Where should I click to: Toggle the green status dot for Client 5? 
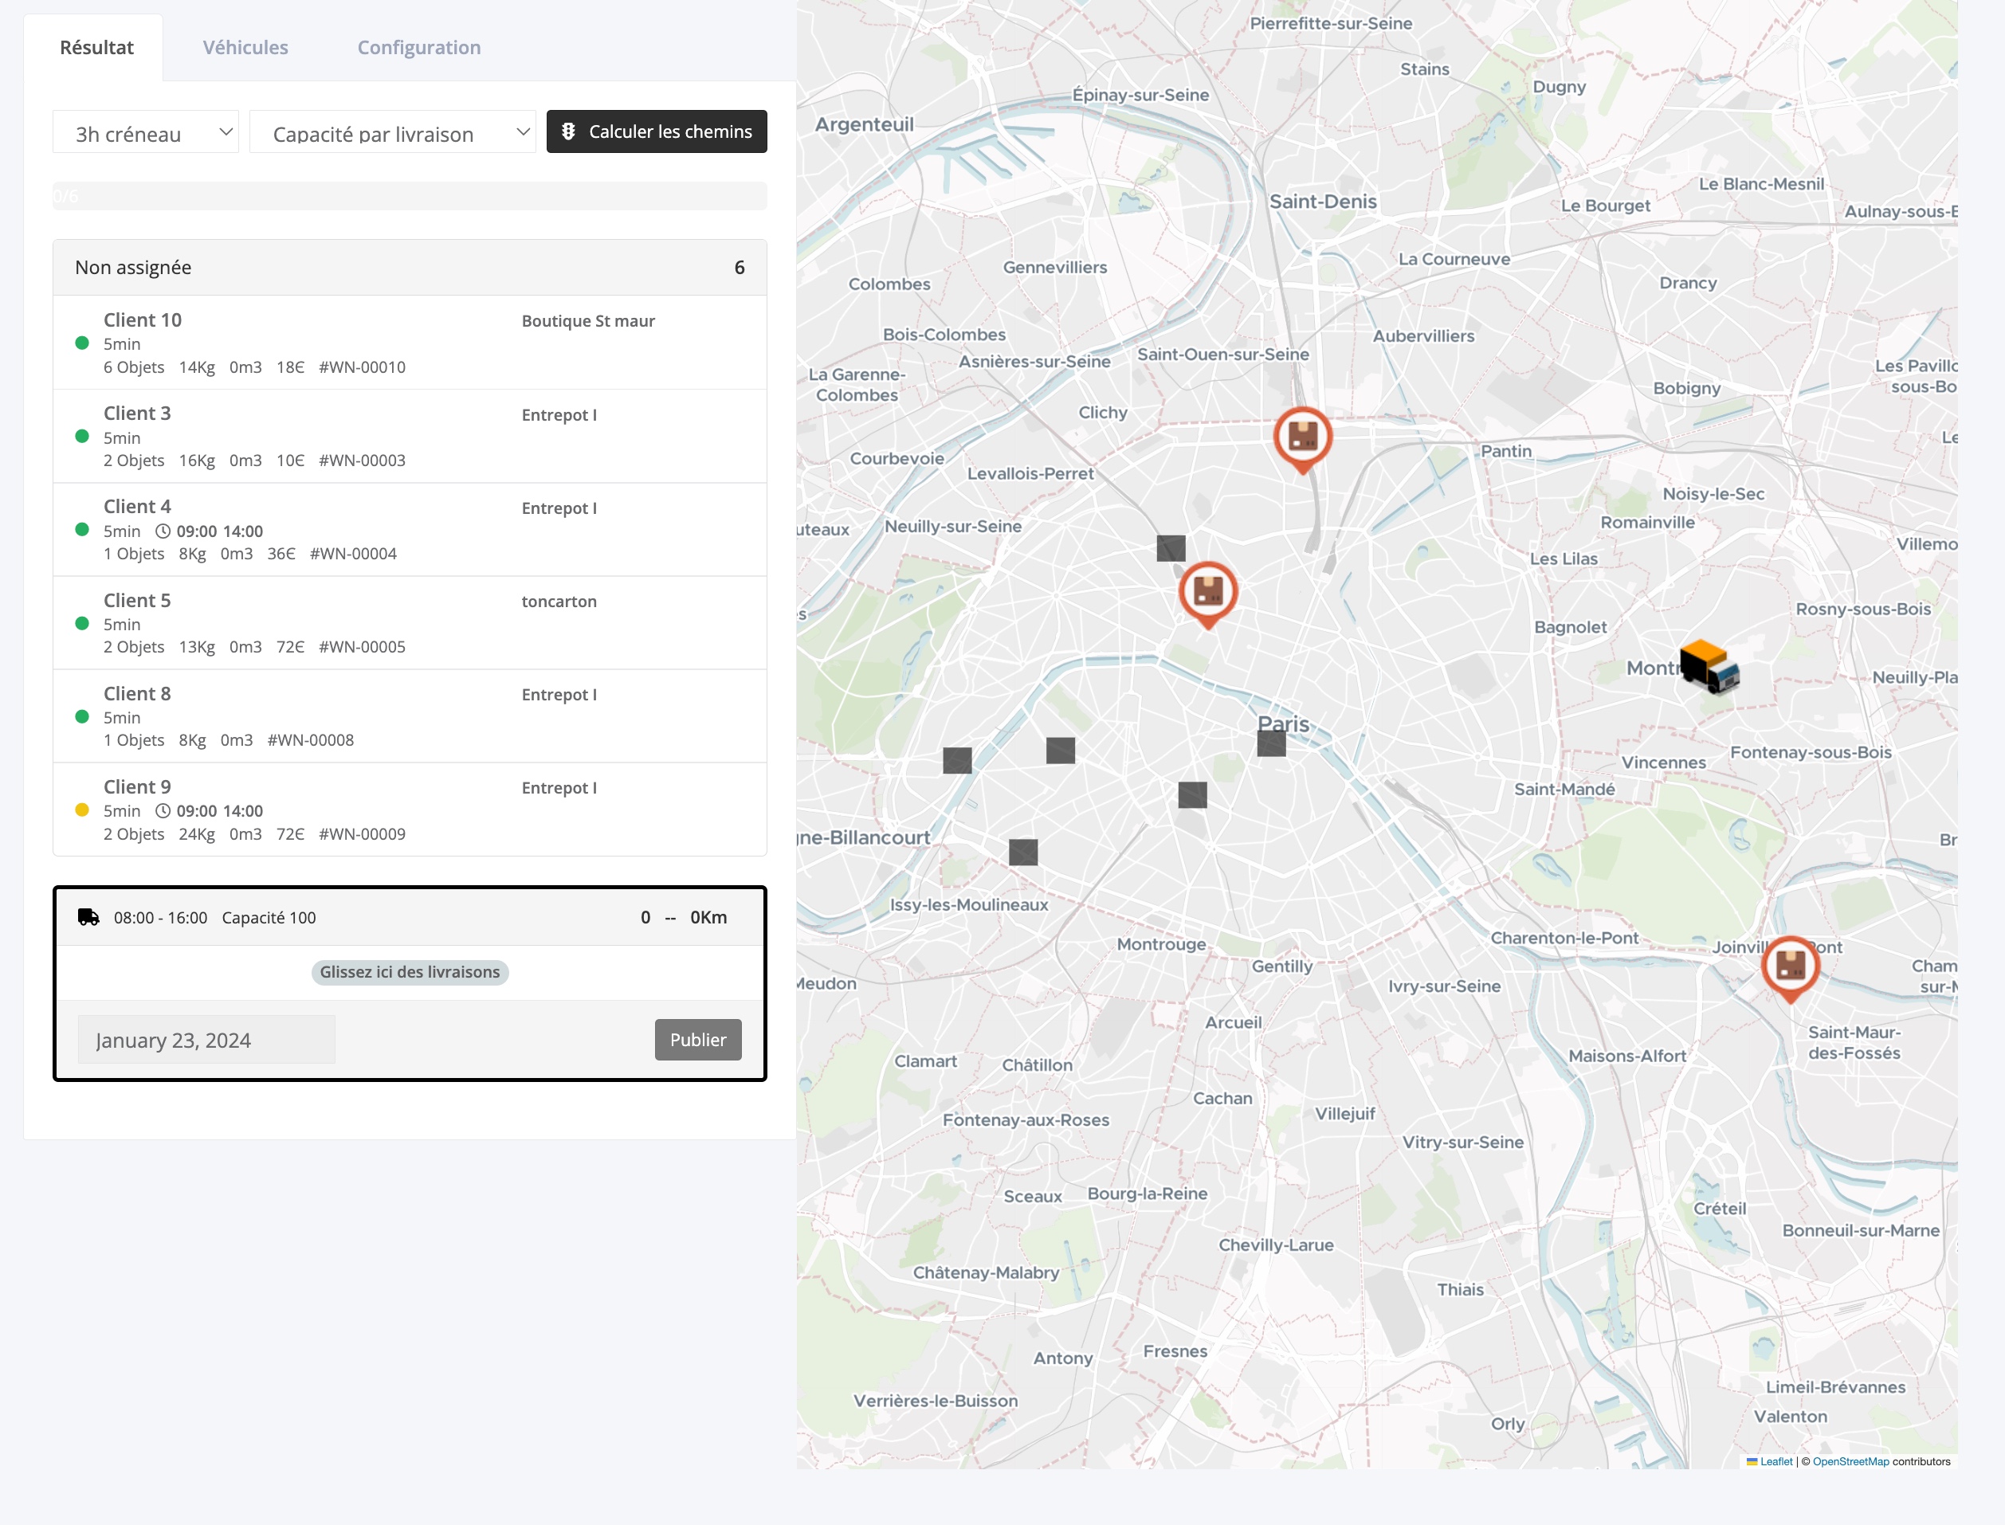[x=83, y=624]
